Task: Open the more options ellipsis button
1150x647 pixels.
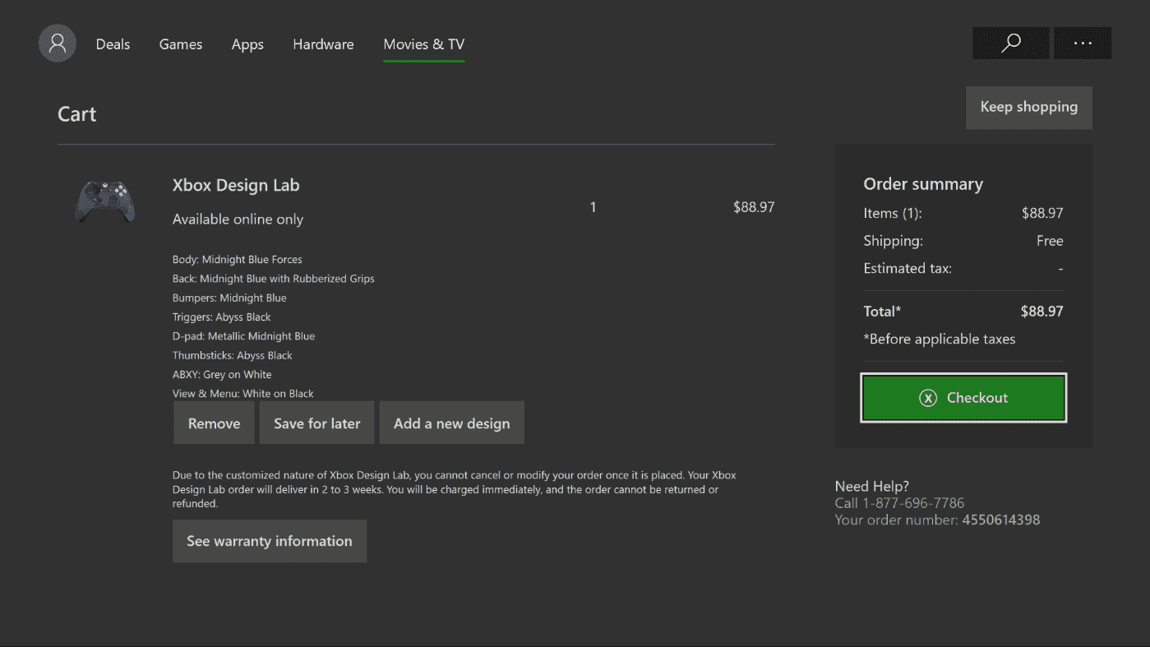Action: (1083, 43)
